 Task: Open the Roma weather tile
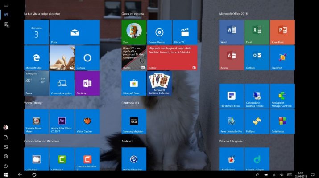(37, 83)
